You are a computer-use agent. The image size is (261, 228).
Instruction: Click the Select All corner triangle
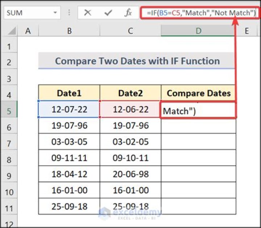tap(10, 31)
